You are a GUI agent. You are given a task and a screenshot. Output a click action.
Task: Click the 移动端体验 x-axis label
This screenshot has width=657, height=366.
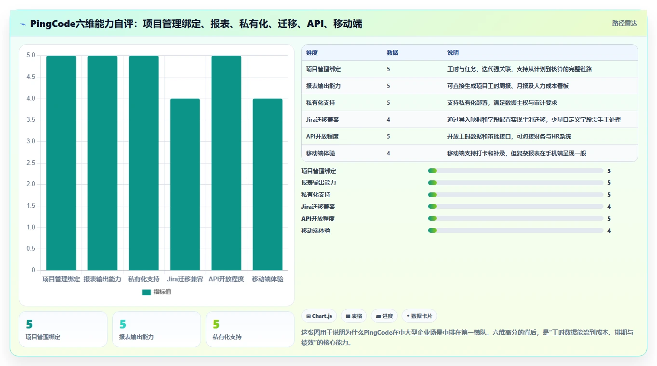coord(268,279)
